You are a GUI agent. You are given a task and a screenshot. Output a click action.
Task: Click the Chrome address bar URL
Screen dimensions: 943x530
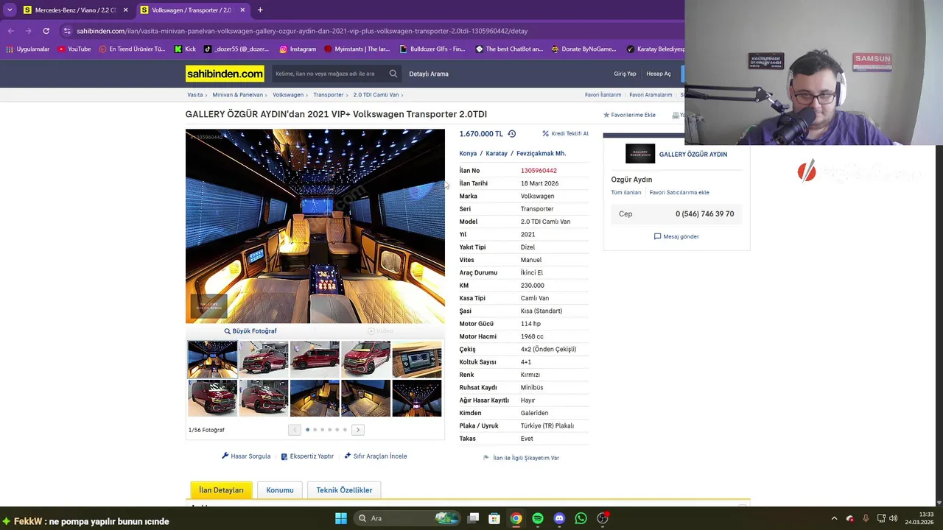click(x=302, y=31)
